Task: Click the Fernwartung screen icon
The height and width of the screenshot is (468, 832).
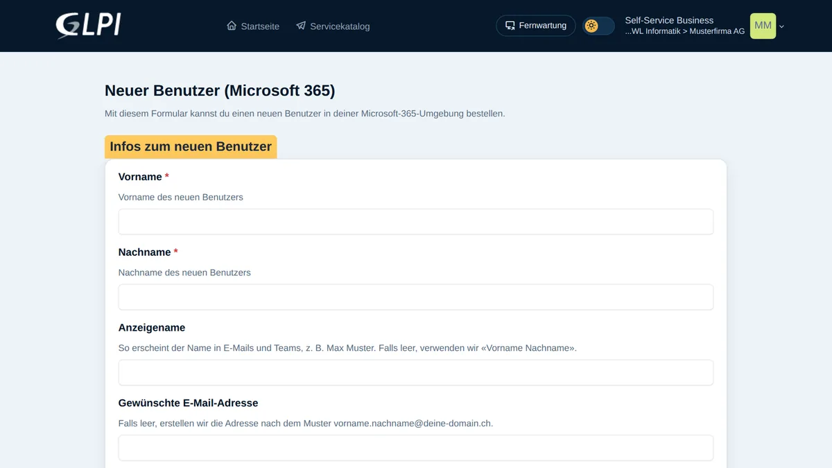Action: (x=510, y=26)
